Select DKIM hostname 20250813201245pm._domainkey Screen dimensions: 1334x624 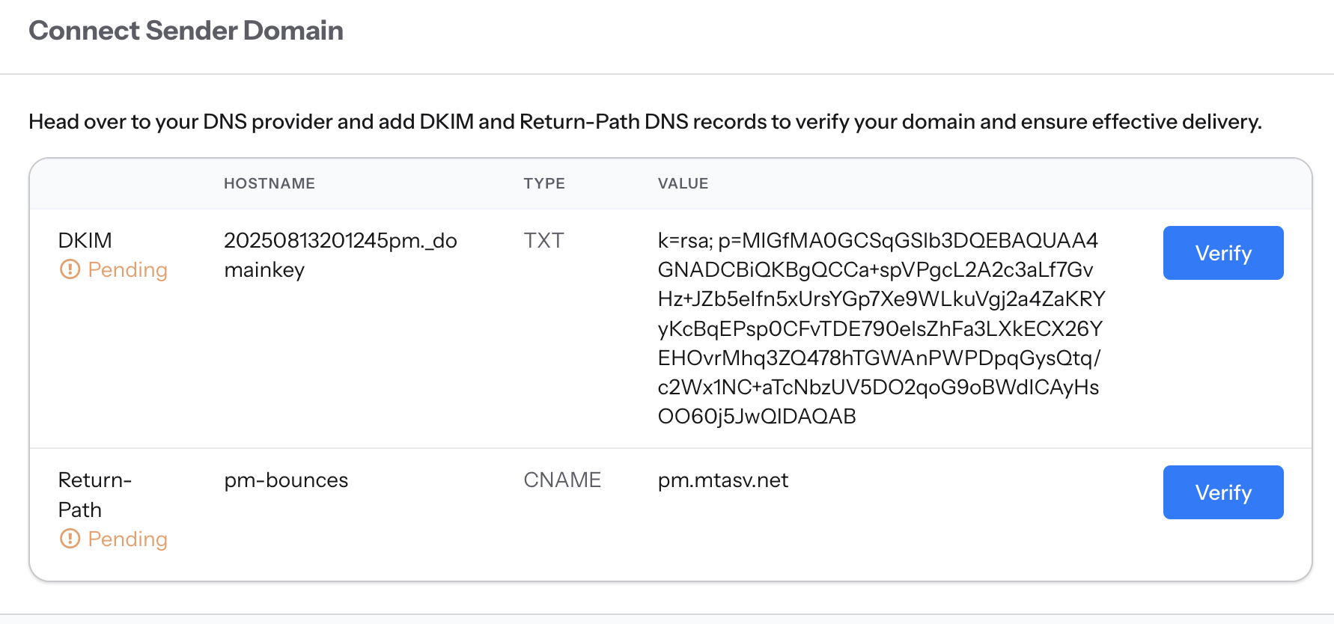tap(341, 255)
